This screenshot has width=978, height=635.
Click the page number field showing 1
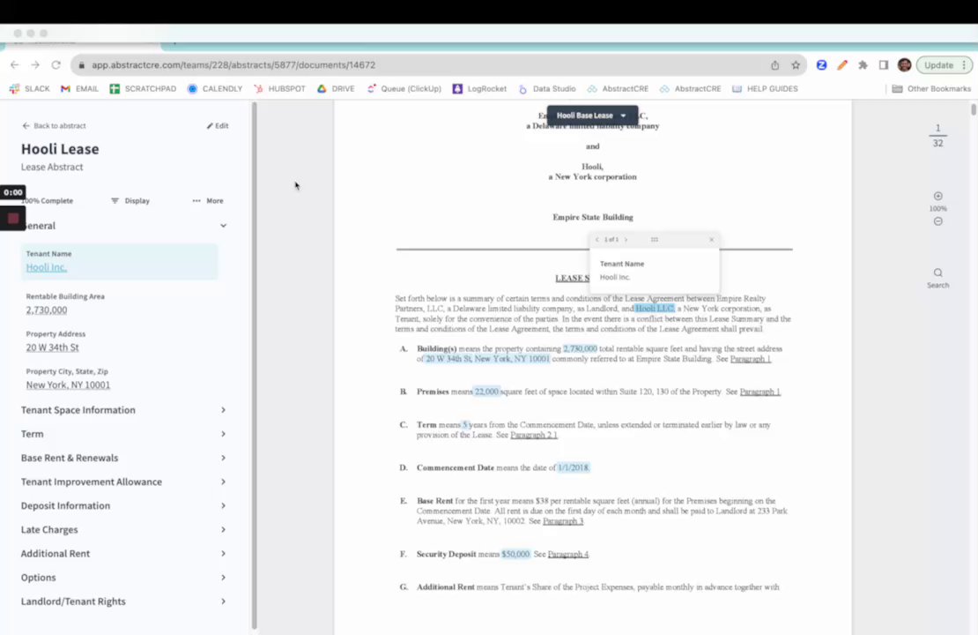point(937,128)
